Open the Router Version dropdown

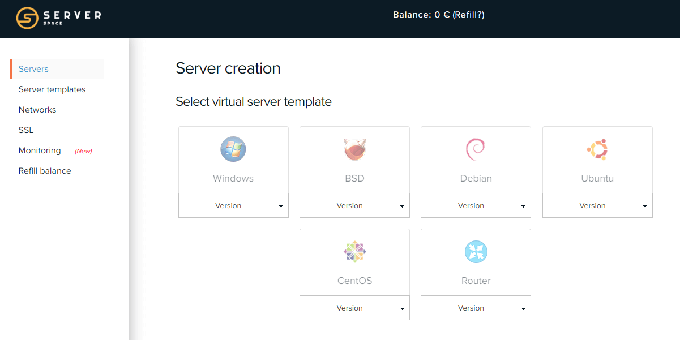(476, 308)
